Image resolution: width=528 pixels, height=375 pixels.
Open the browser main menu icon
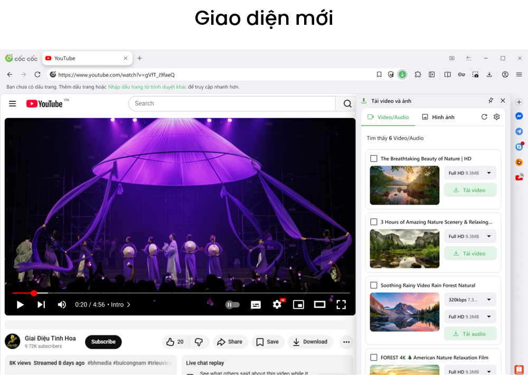point(519,75)
